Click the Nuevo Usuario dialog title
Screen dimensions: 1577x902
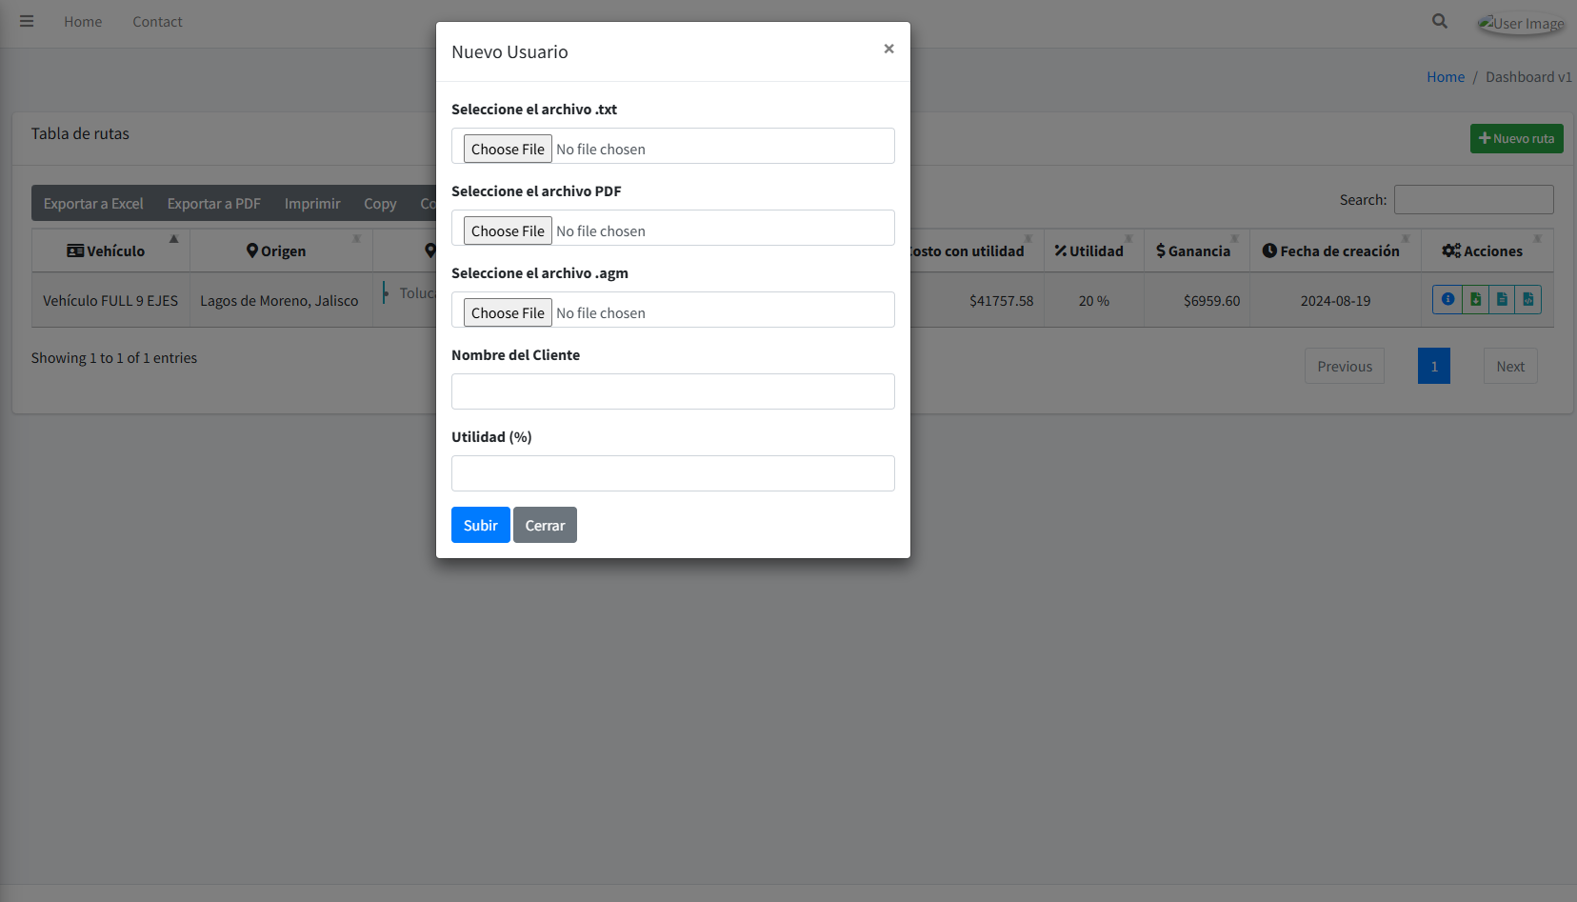(509, 51)
